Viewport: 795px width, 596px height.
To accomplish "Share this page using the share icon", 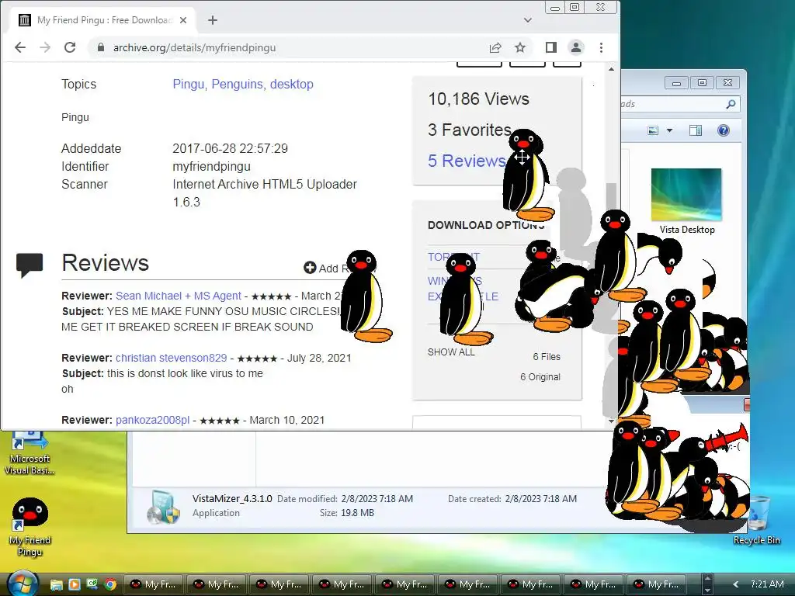I will (x=495, y=47).
